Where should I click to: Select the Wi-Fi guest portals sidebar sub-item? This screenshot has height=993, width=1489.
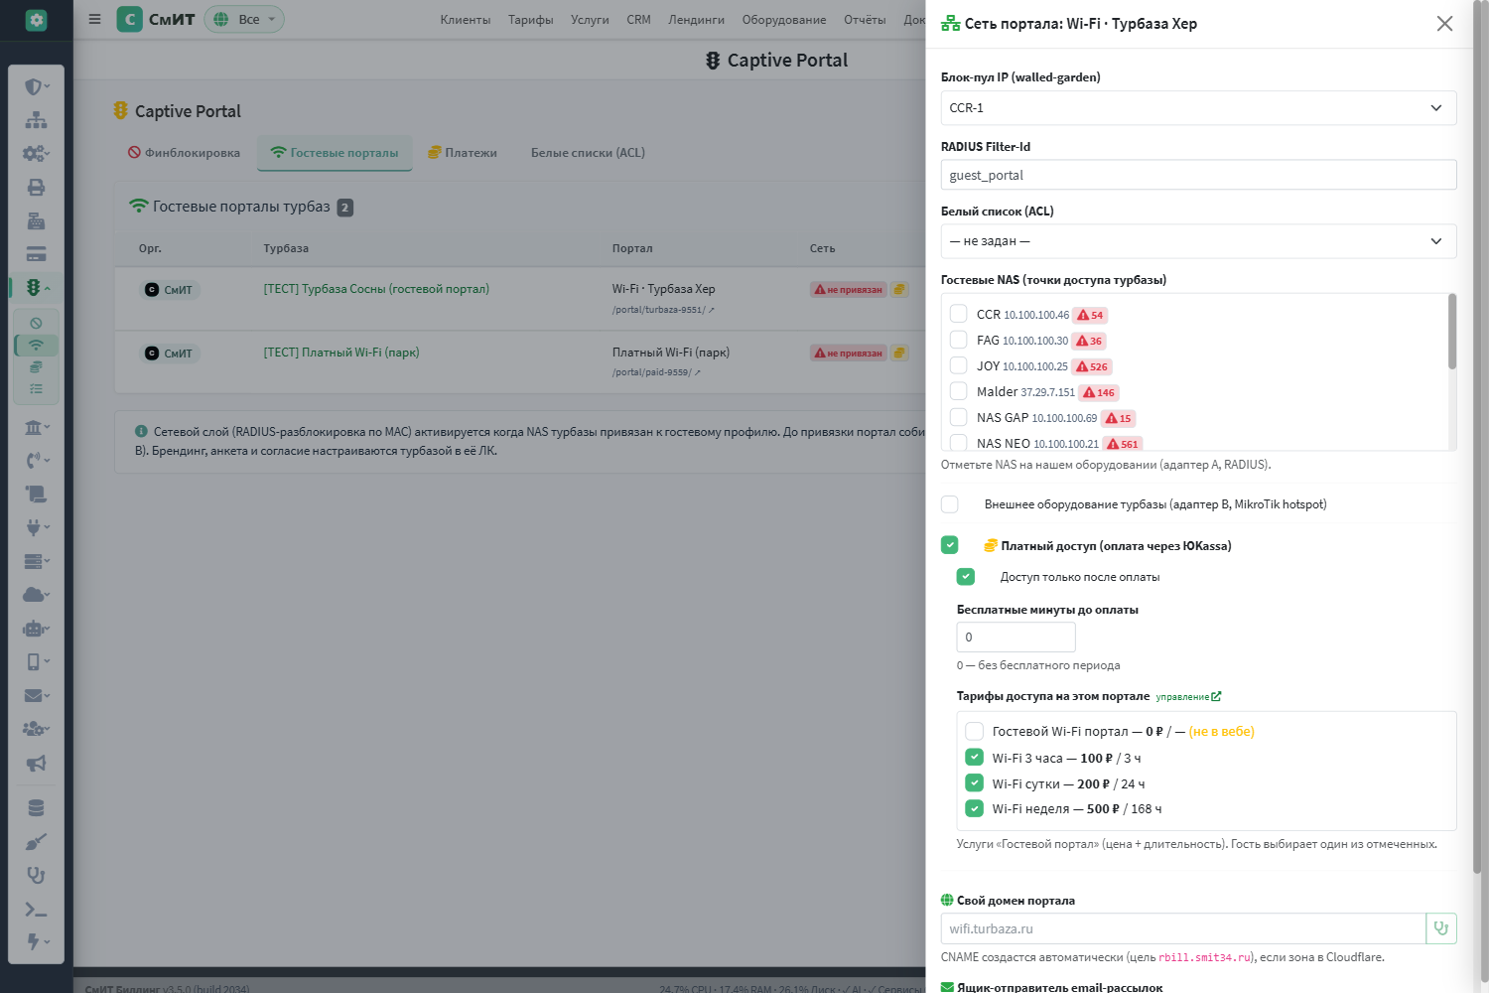click(36, 346)
